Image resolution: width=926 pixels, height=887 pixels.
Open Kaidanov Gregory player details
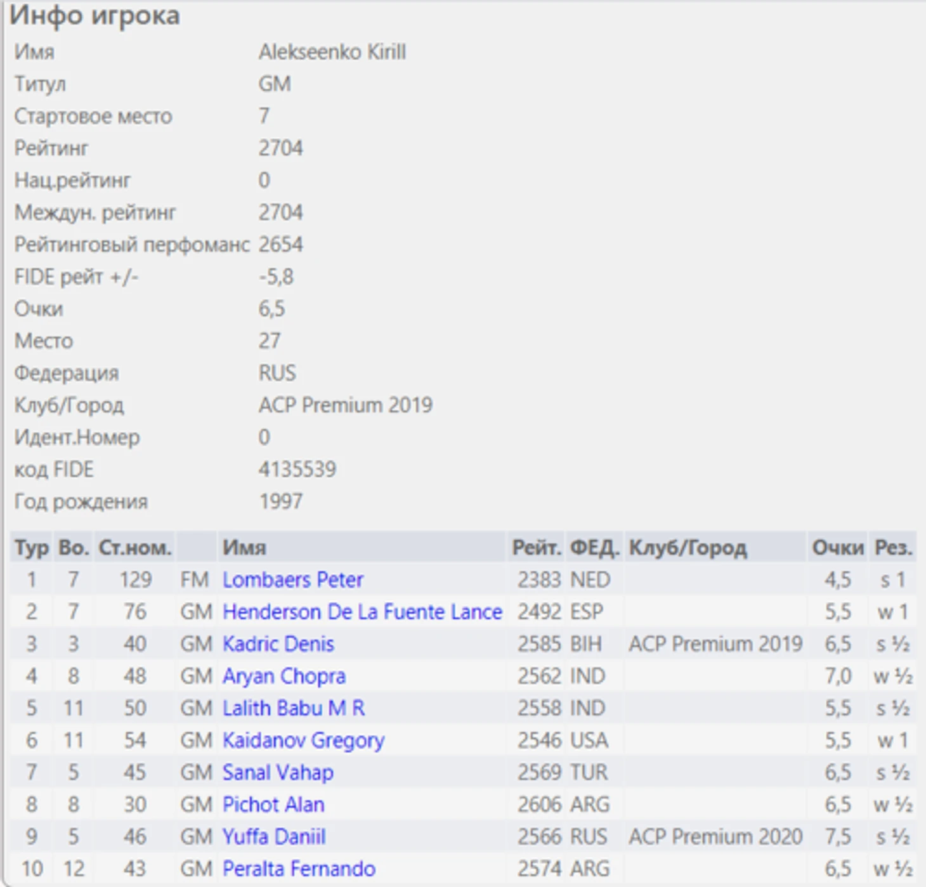coord(303,741)
